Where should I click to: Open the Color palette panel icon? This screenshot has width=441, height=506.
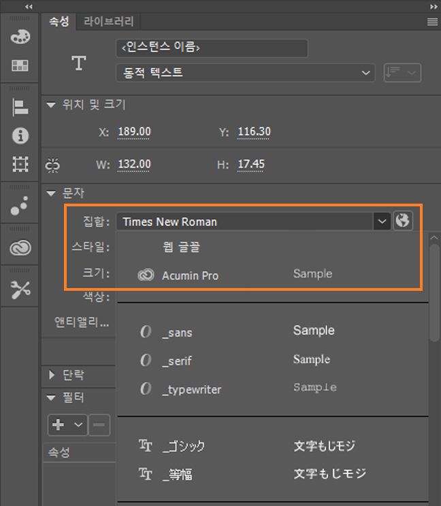click(20, 37)
